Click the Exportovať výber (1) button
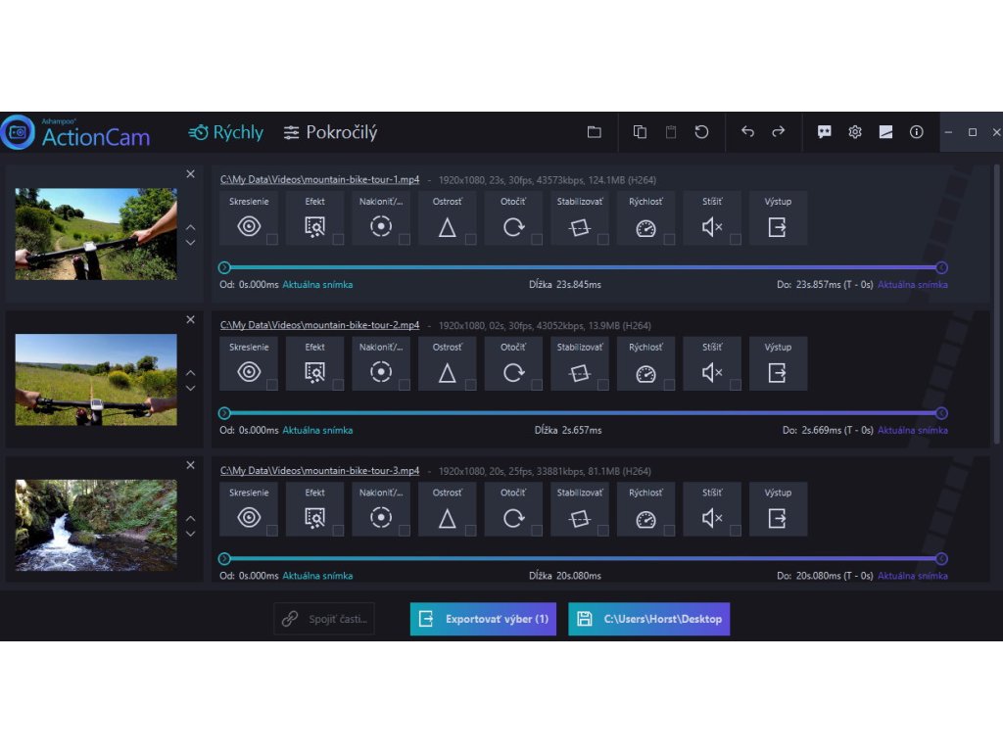 pos(483,619)
